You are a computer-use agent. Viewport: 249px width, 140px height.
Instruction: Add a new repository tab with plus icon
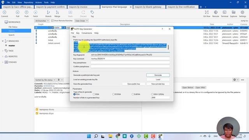[x=201, y=7]
